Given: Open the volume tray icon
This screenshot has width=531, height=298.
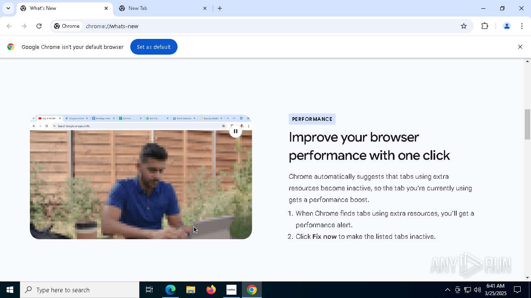Looking at the screenshot, I should 477,290.
